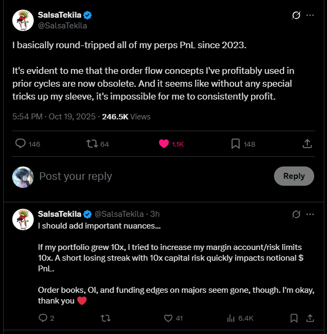Open replies via main tweet comment icon
Viewport: 327px width, 334px height.
(21, 144)
